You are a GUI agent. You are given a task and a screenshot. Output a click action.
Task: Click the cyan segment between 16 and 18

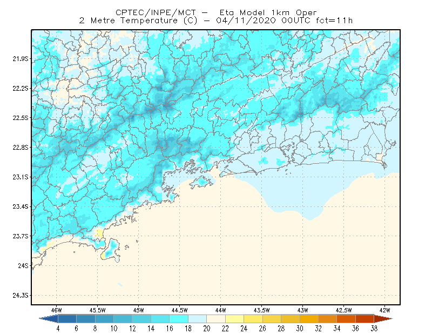pos(179,319)
